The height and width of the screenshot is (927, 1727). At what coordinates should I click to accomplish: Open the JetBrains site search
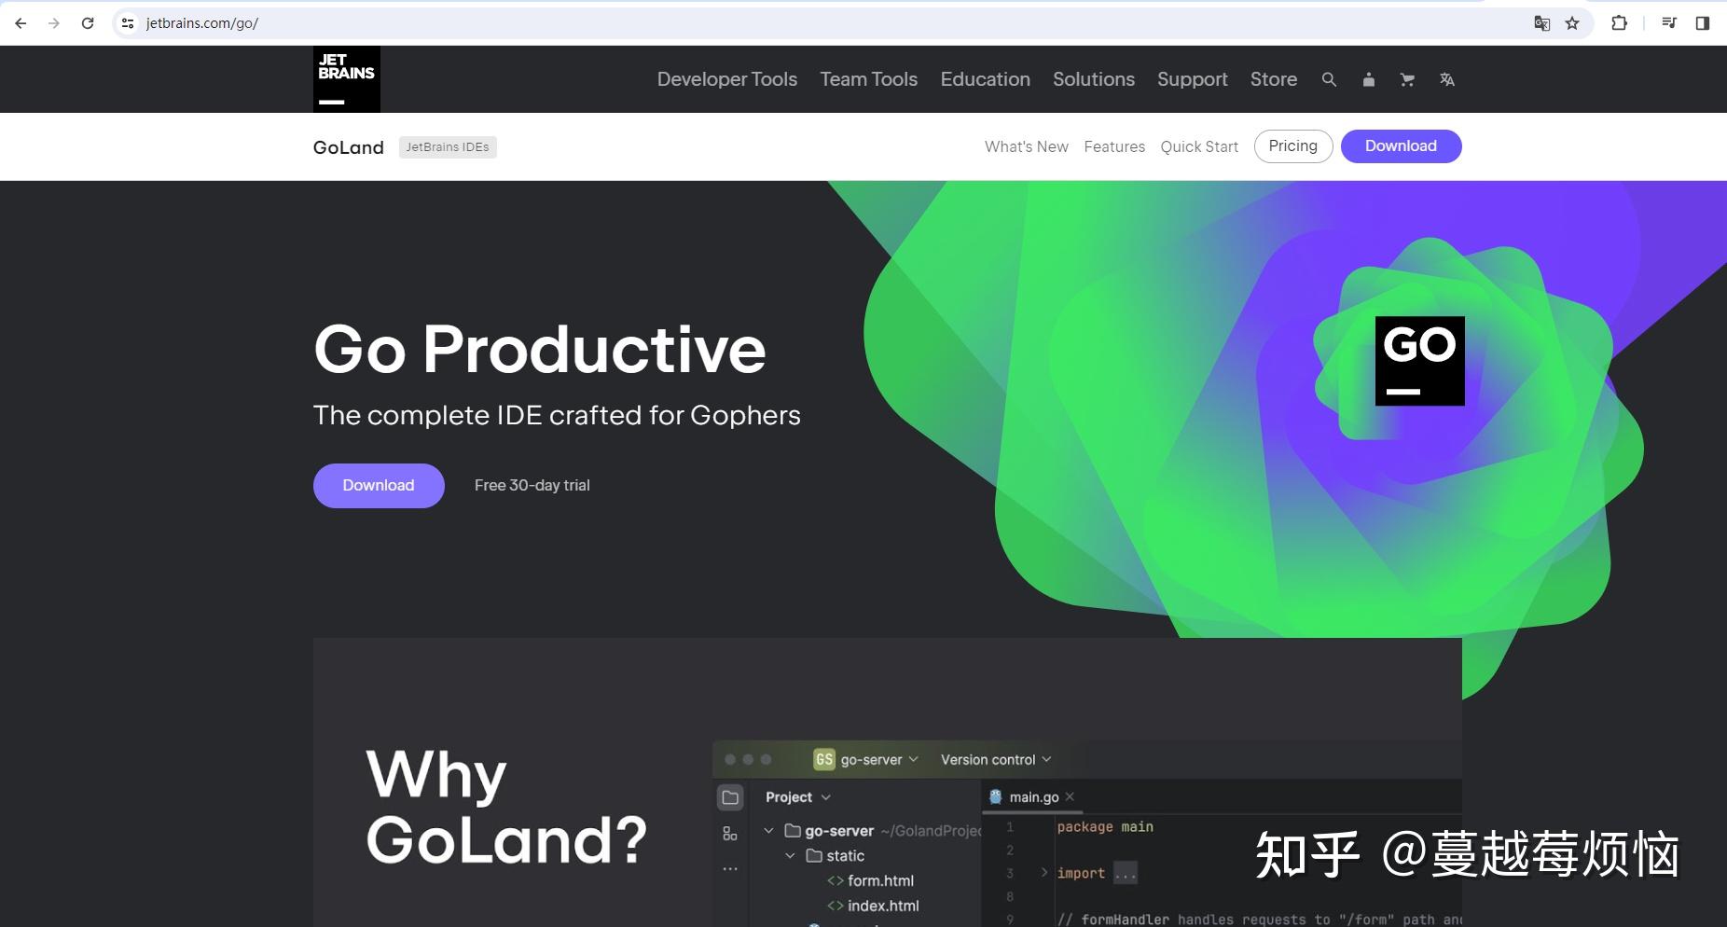point(1329,79)
